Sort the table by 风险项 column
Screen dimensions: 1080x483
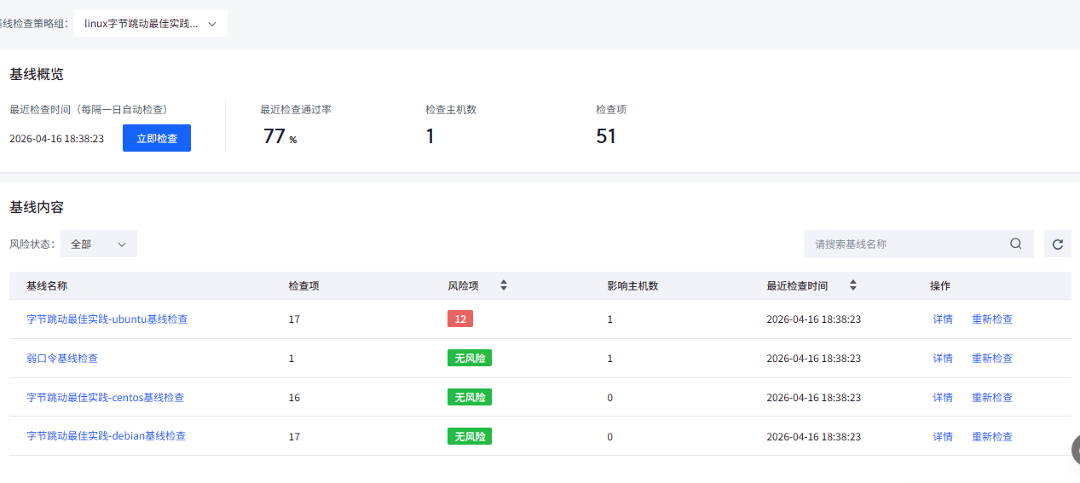coord(503,286)
